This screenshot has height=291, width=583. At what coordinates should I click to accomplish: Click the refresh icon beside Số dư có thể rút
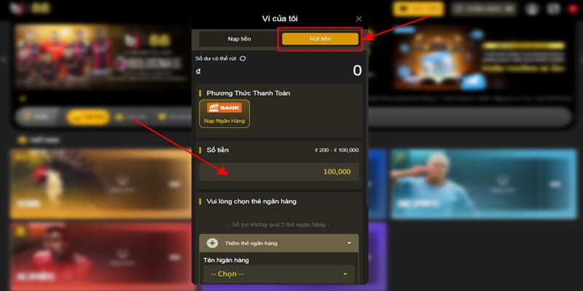pyautogui.click(x=243, y=59)
